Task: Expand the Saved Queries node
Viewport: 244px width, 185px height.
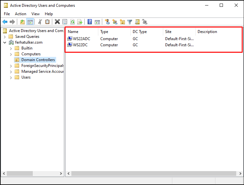Action: tap(5, 37)
